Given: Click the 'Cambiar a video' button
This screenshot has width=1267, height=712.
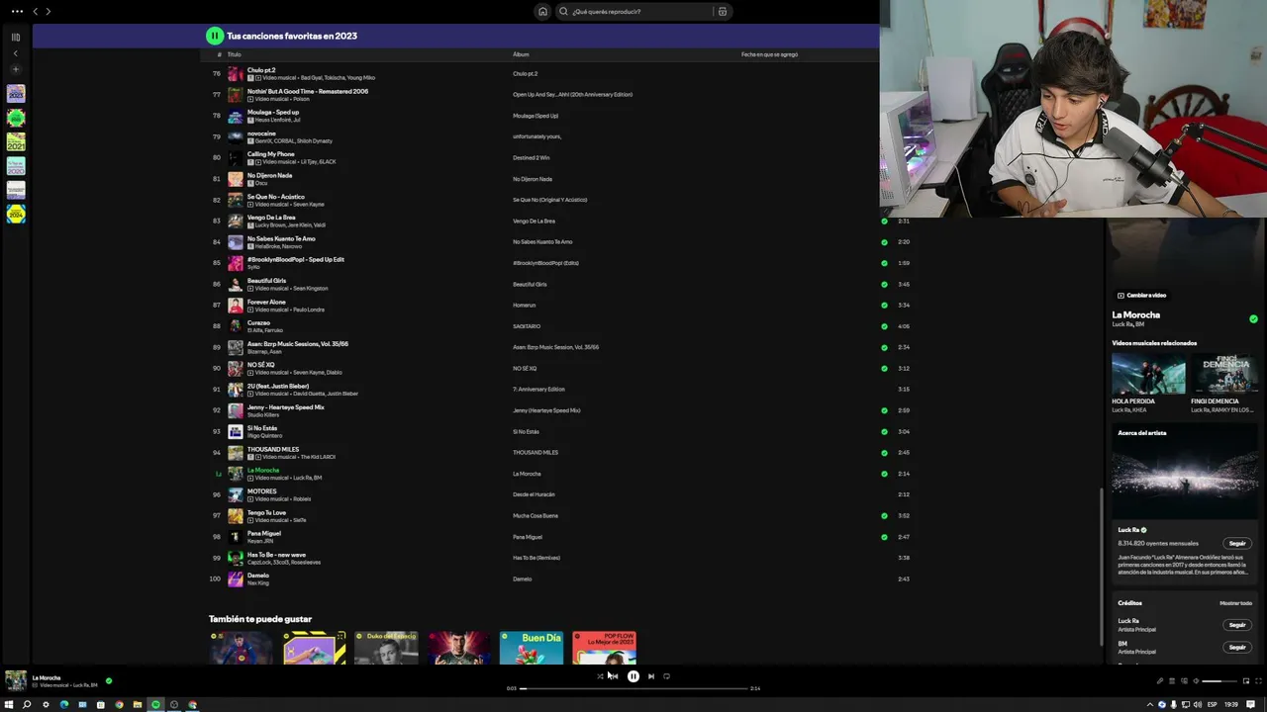Looking at the screenshot, I should [x=1141, y=296].
